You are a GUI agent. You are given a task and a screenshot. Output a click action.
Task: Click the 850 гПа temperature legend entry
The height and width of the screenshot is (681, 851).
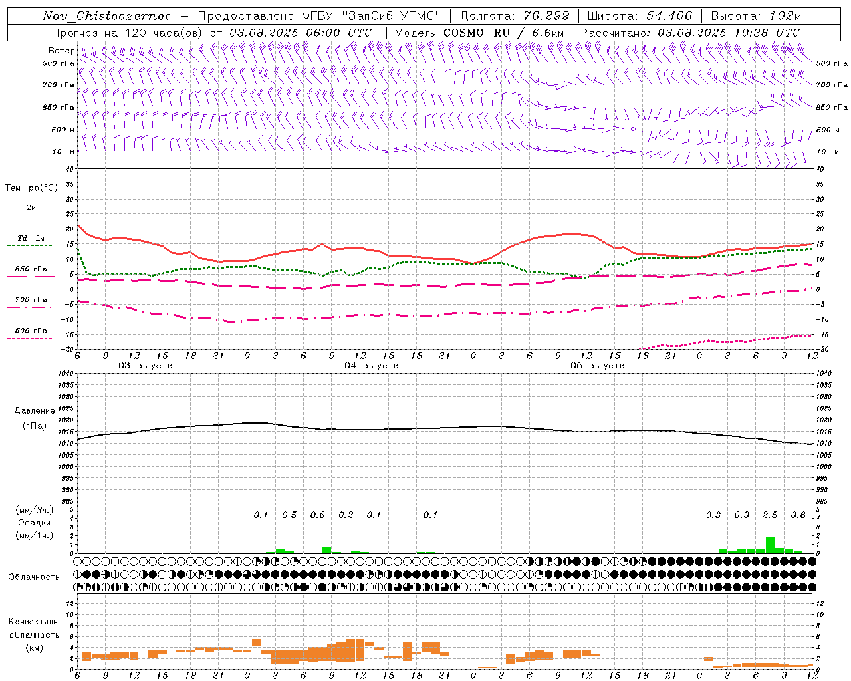[x=31, y=269]
